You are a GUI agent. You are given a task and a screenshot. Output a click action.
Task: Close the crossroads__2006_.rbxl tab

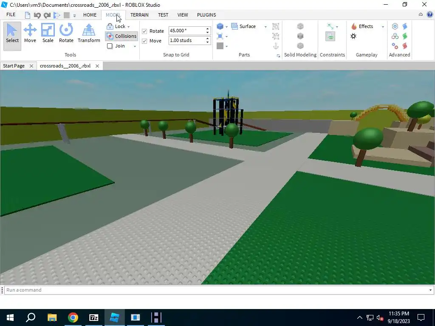(97, 66)
